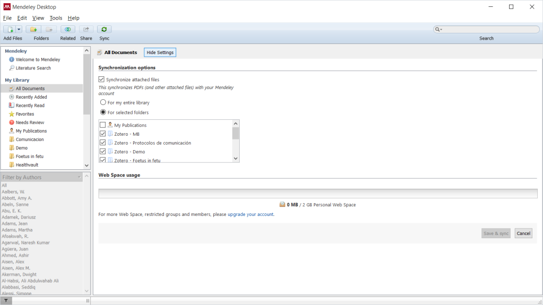Image resolution: width=543 pixels, height=305 pixels.
Task: Select For selected folders option
Action: pyautogui.click(x=103, y=112)
